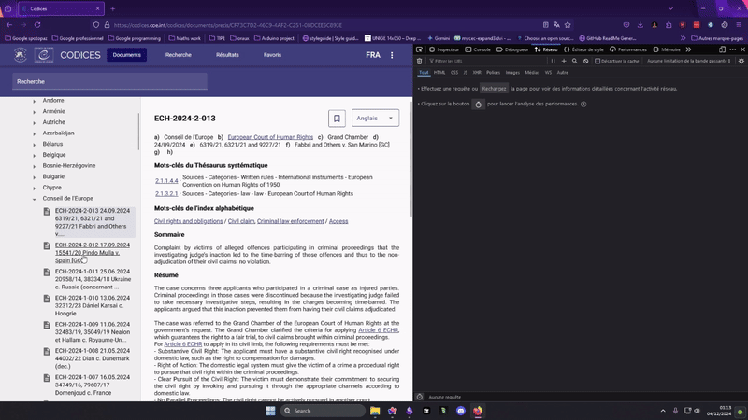The height and width of the screenshot is (420, 748).
Task: Clear the network request list (trash icon)
Action: click(419, 61)
